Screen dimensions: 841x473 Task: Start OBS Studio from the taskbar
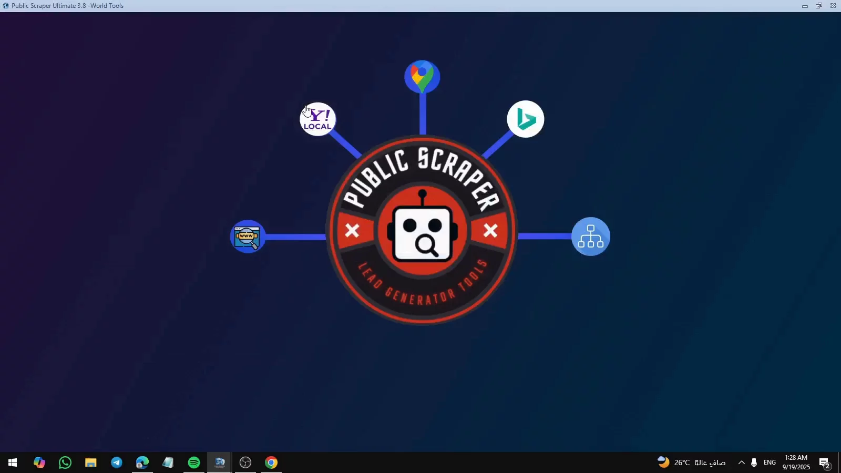click(245, 462)
